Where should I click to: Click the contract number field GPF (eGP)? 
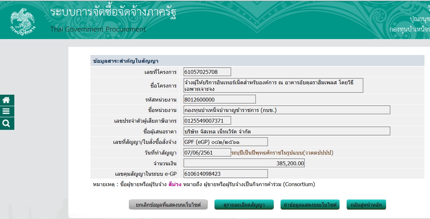(x=225, y=142)
